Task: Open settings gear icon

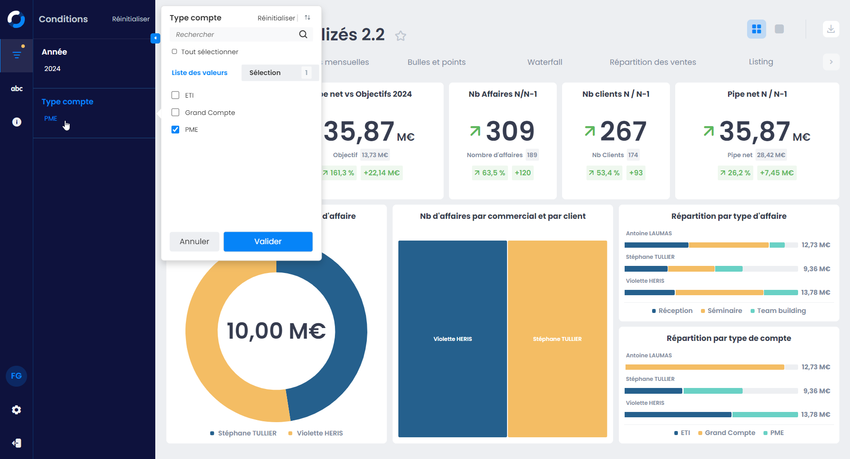Action: point(16,410)
